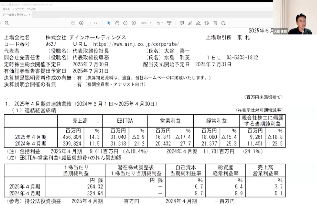Screen dimensions: 317x206
Task: Activate the arrow selection tool
Action: pyautogui.click(x=109, y=23)
